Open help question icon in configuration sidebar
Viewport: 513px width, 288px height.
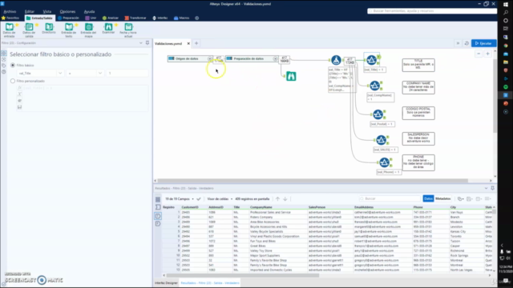tap(3, 72)
